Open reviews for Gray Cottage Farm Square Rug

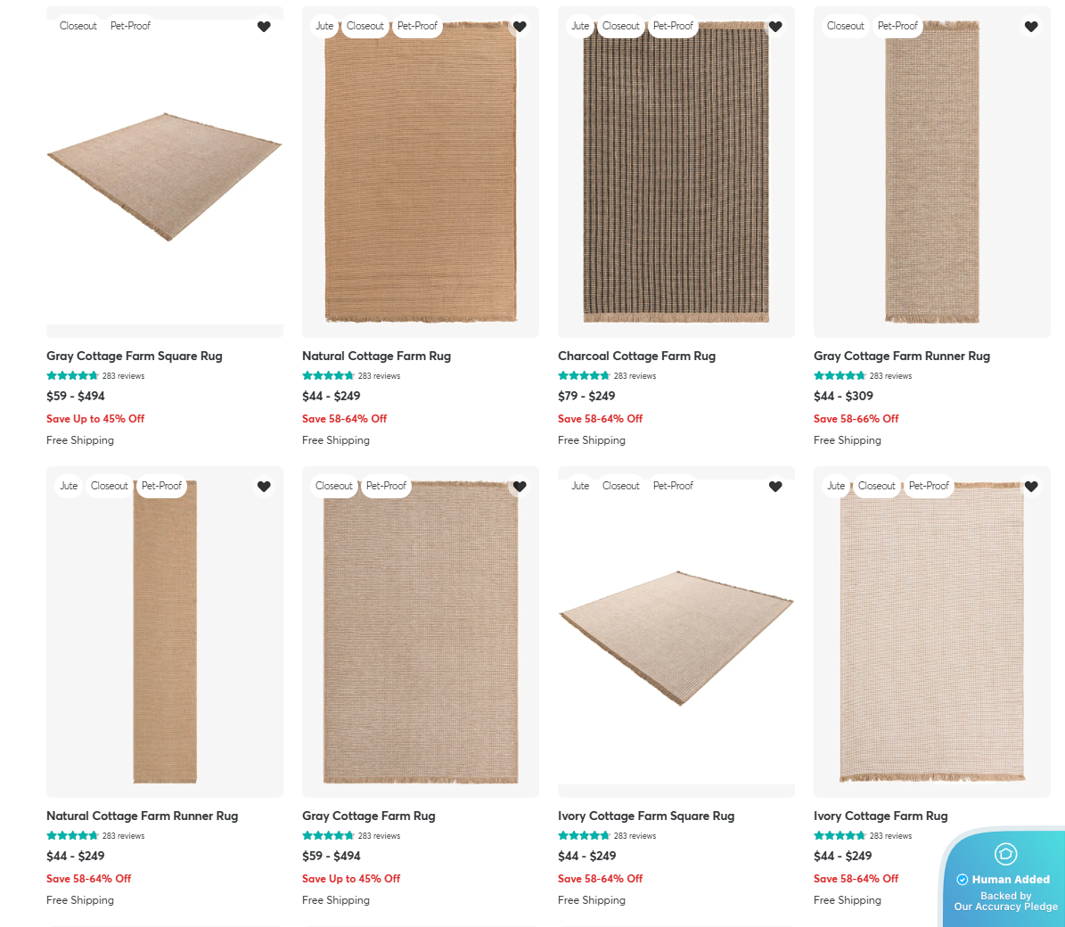click(x=123, y=376)
